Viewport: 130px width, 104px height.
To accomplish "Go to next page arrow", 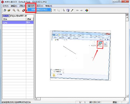I will pos(82,10).
